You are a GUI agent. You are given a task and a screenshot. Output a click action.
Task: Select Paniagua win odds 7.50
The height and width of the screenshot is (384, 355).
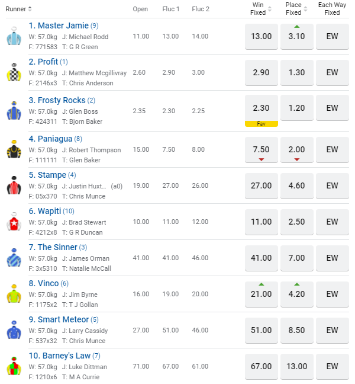262,149
